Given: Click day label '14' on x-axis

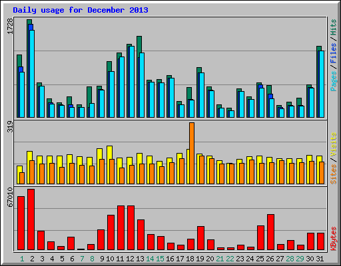Looking at the screenshot, I should pyautogui.click(x=150, y=259).
